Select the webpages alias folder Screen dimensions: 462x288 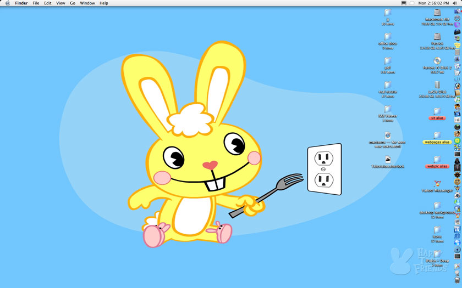click(x=437, y=135)
